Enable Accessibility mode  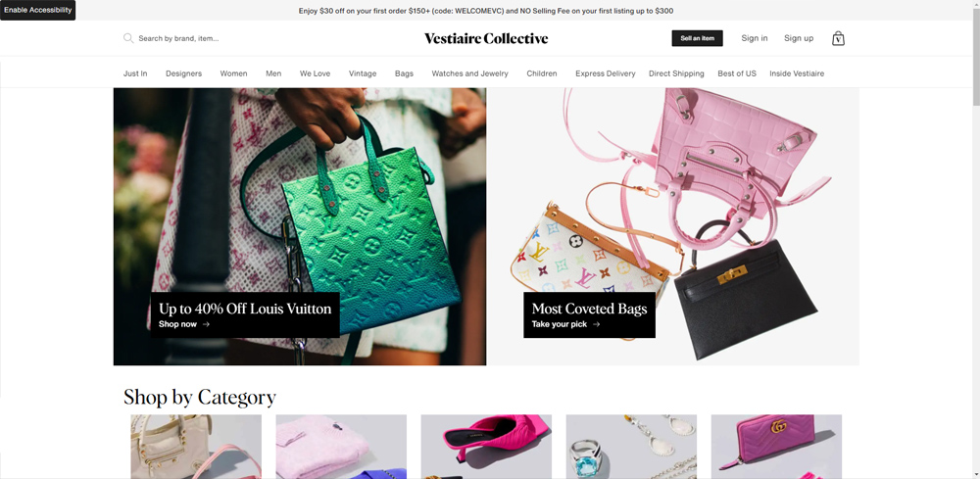pyautogui.click(x=37, y=10)
